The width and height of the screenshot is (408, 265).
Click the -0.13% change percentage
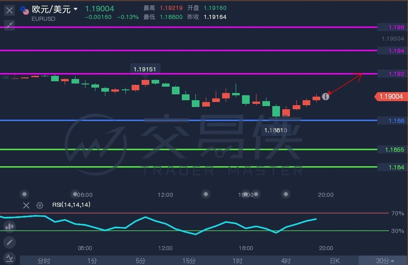(128, 17)
